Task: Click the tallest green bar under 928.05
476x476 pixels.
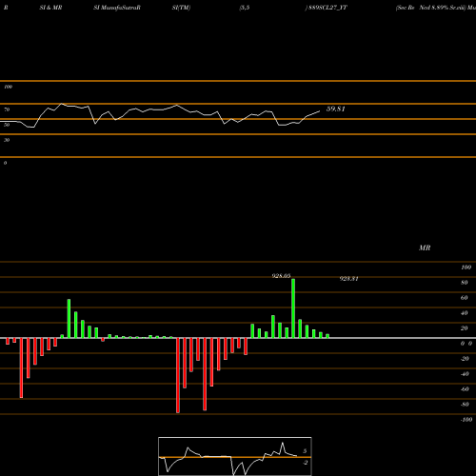Action: point(293,308)
